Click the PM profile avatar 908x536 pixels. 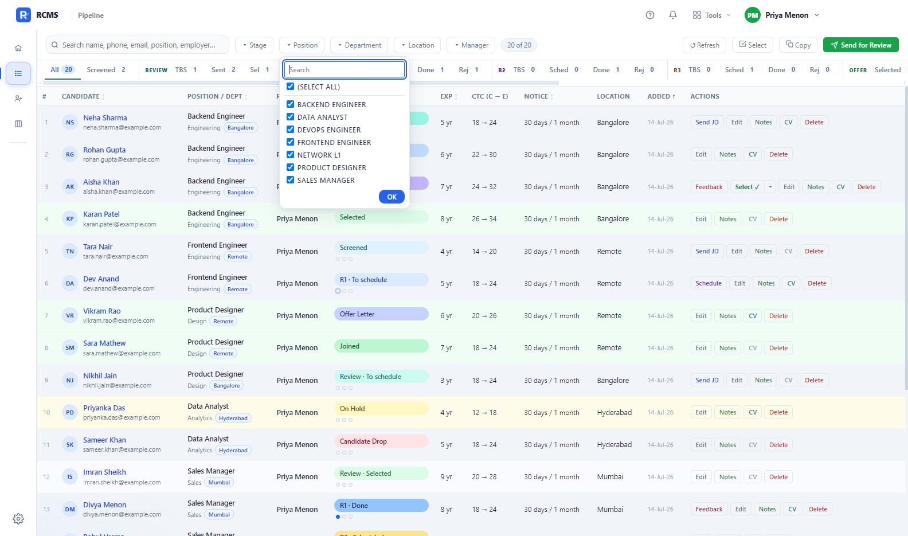click(x=753, y=15)
